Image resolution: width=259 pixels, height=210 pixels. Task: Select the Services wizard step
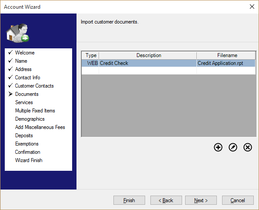pos(24,102)
